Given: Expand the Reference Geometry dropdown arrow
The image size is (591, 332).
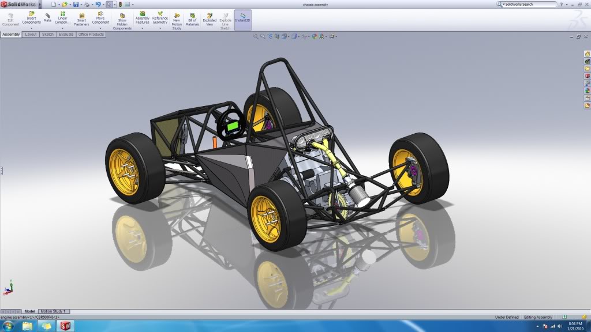Looking at the screenshot, I should (160, 28).
